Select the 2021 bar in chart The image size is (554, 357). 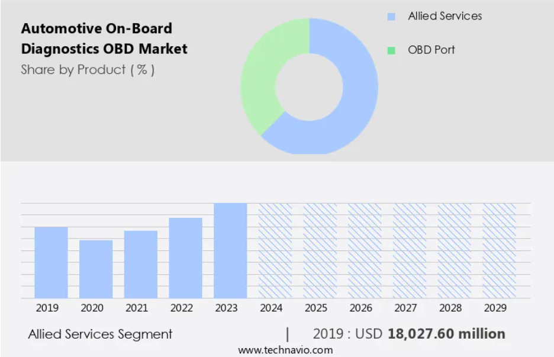pyautogui.click(x=141, y=264)
